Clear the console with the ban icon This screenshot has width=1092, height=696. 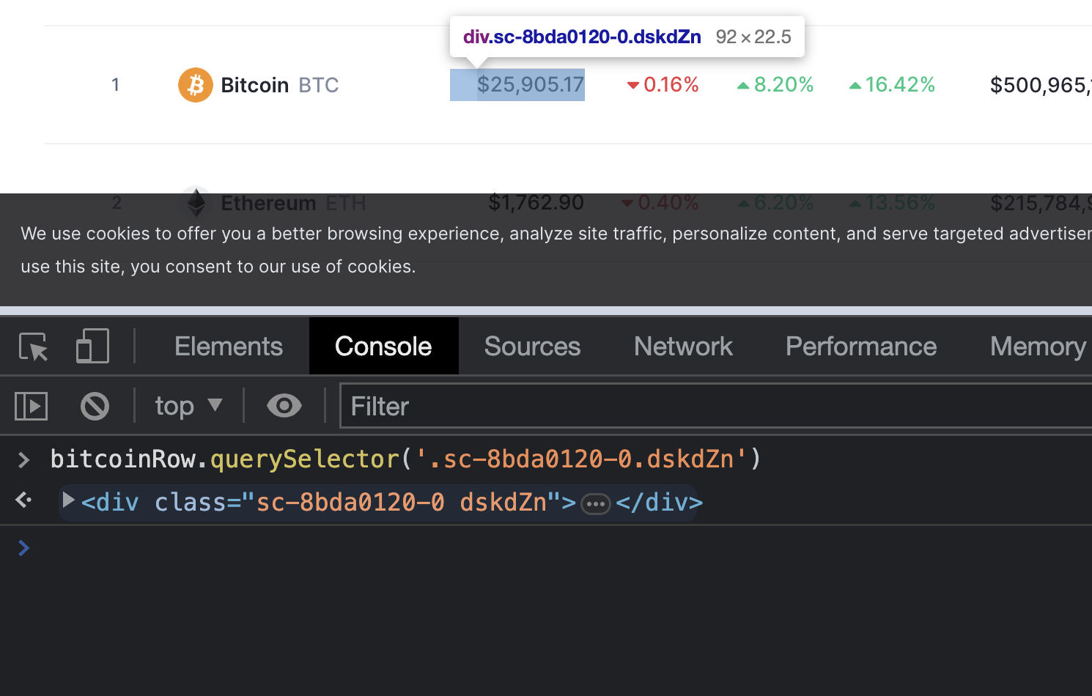coord(95,406)
